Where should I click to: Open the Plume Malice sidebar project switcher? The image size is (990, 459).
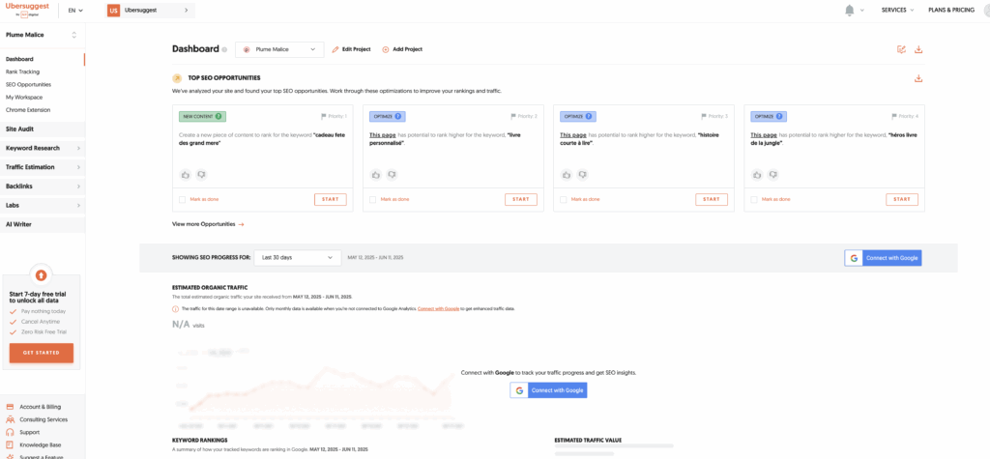[42, 35]
